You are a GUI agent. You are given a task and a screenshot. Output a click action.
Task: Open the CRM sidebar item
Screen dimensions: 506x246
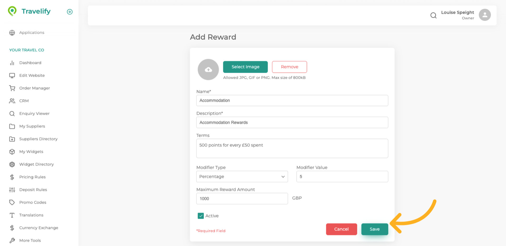(x=24, y=101)
